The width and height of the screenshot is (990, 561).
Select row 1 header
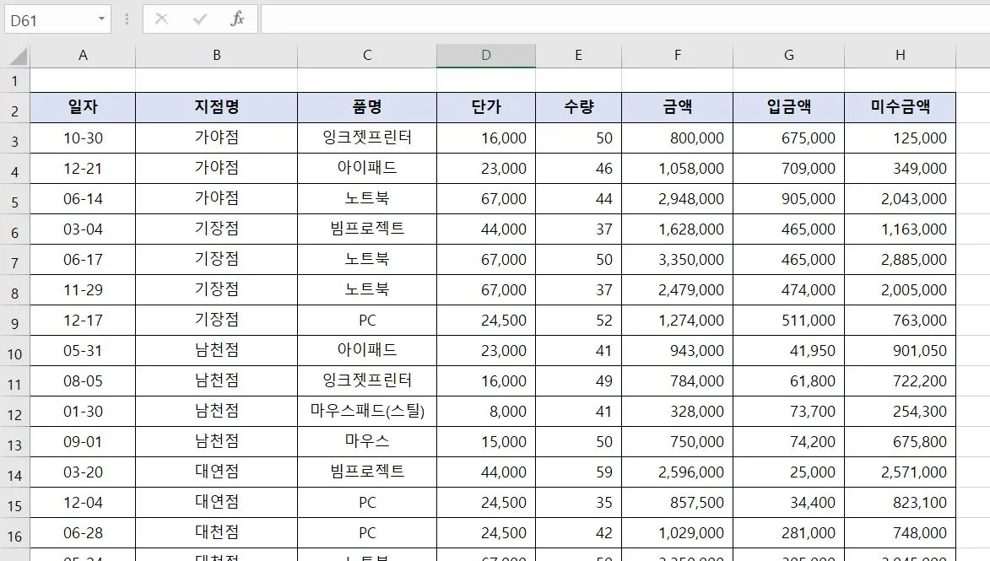(14, 81)
